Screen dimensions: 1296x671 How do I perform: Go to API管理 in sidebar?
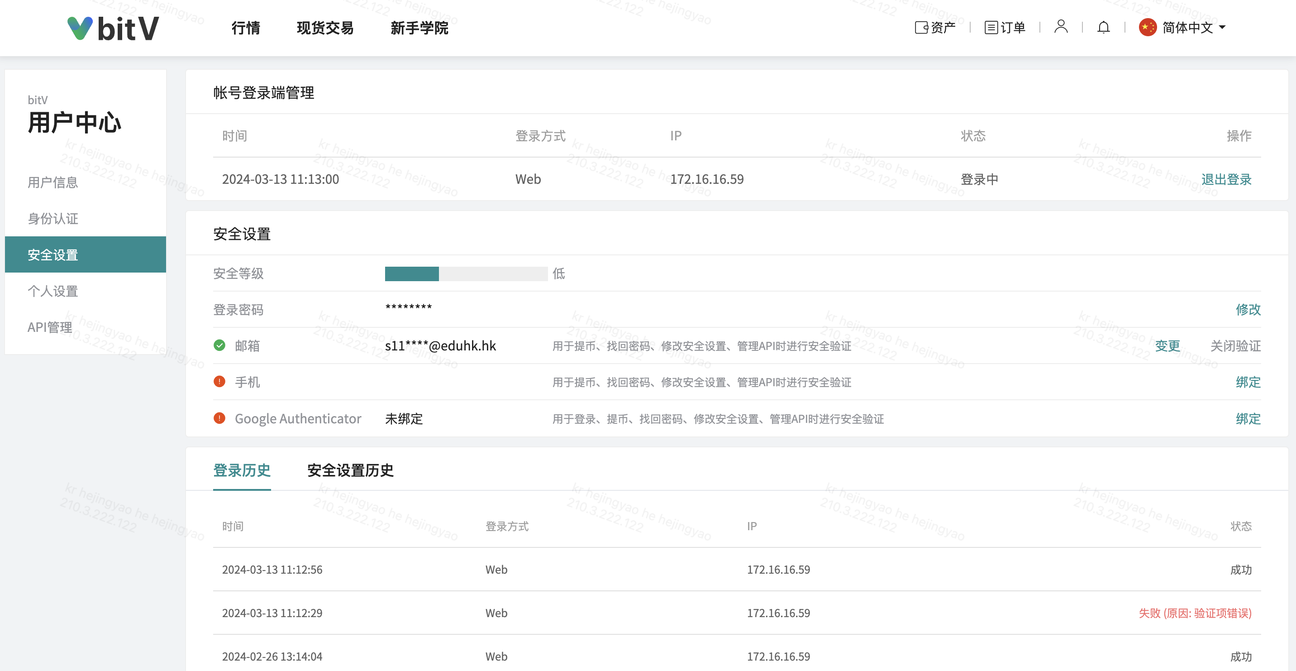[50, 327]
